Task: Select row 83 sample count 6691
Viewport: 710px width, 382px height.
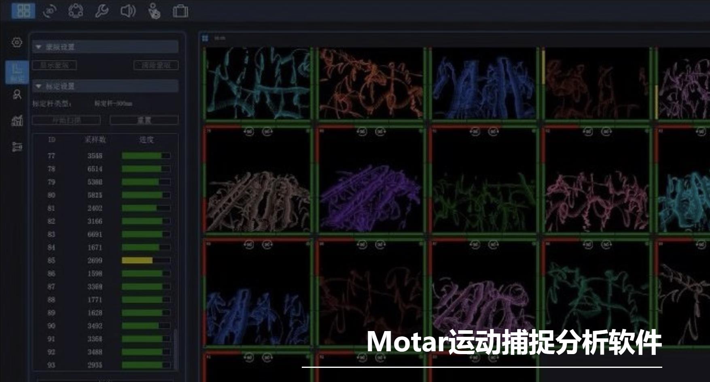Action: [95, 234]
